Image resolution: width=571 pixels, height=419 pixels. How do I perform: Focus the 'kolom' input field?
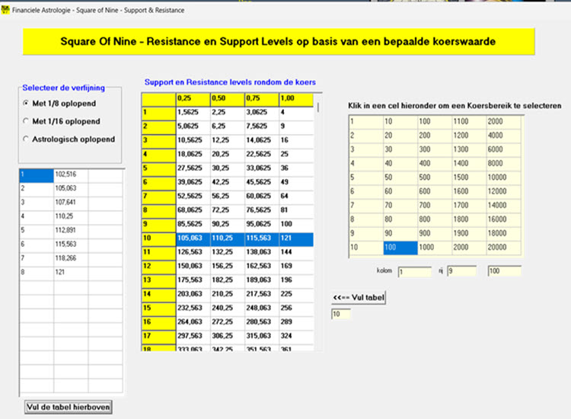click(413, 270)
